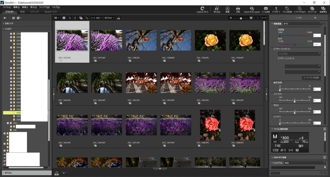
Task: Toggle detail view icon in ファイル/撮影情報 header
Action: point(325,129)
